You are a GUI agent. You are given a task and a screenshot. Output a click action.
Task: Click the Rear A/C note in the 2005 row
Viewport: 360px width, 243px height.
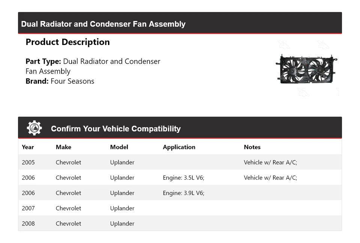click(270, 162)
